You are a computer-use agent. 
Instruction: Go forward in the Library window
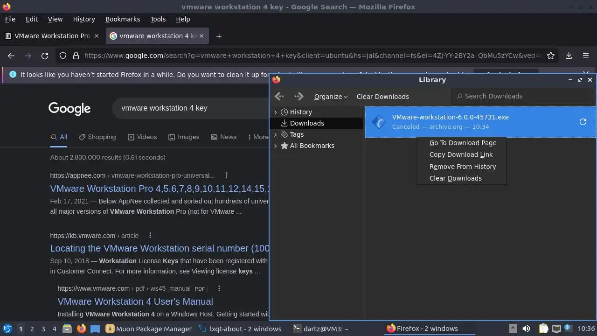299,97
